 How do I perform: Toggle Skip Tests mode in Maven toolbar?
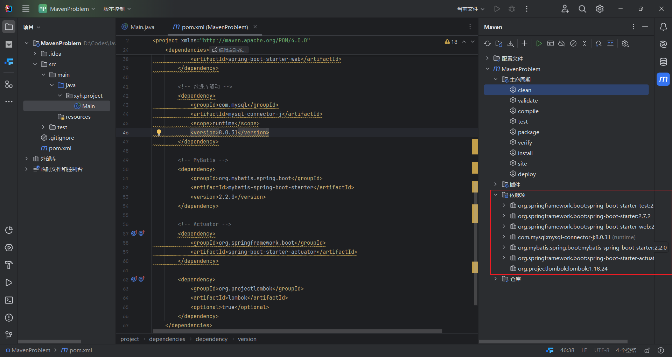[573, 44]
